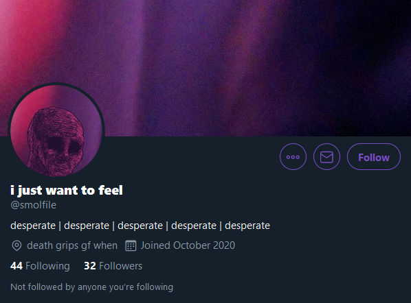Open the skull profile picture

(x=56, y=131)
